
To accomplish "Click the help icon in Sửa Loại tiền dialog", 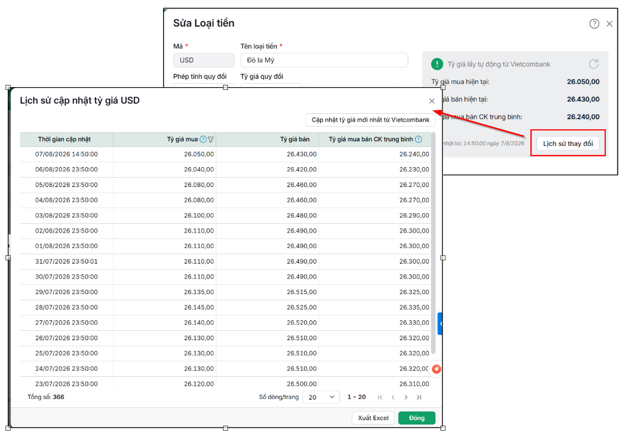I will pos(594,24).
